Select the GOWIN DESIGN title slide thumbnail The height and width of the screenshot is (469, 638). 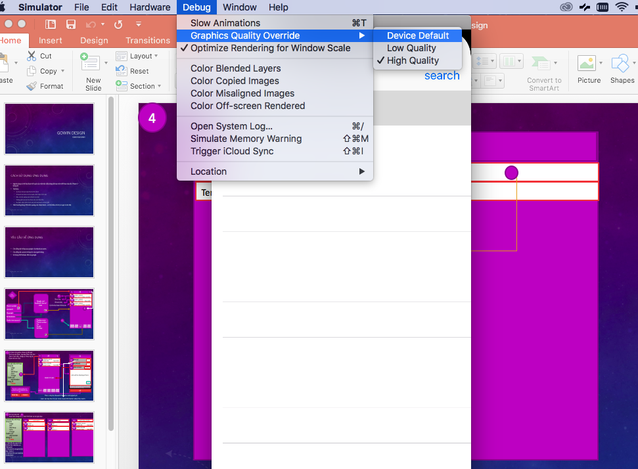pyautogui.click(x=49, y=129)
